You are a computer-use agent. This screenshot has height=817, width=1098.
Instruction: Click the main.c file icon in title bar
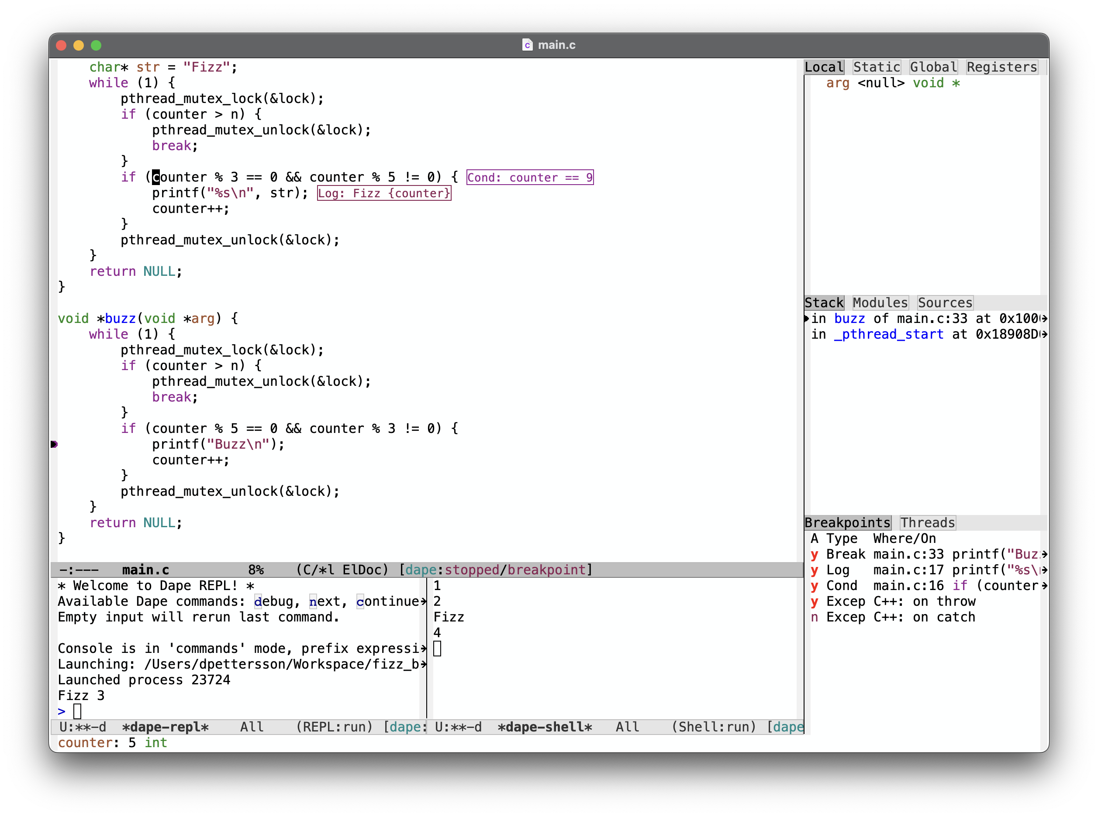point(527,45)
